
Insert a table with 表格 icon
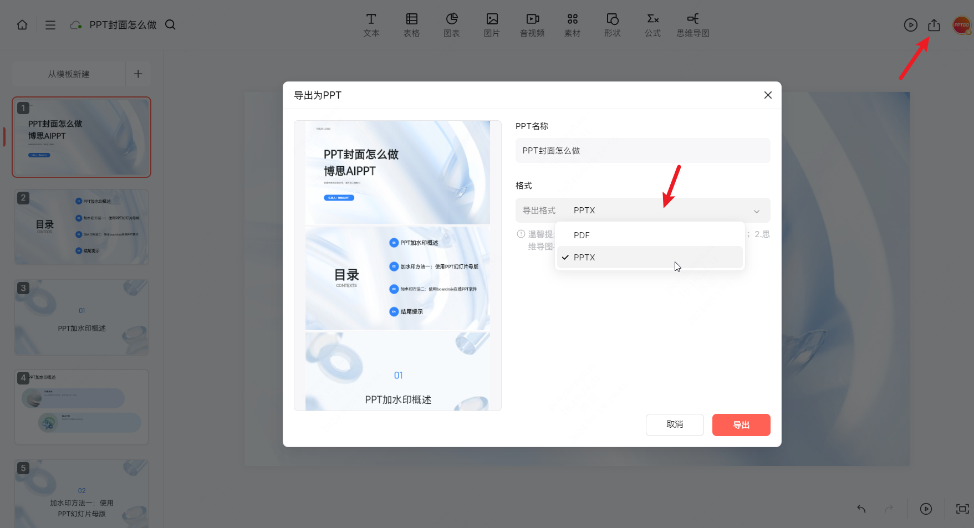tap(411, 25)
